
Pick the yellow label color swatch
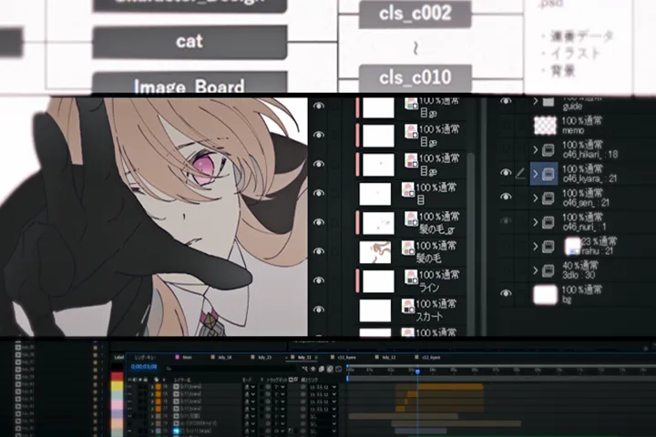[x=118, y=386]
